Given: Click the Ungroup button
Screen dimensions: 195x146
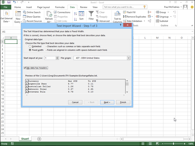Looking at the screenshot, I should click(x=162, y=17).
